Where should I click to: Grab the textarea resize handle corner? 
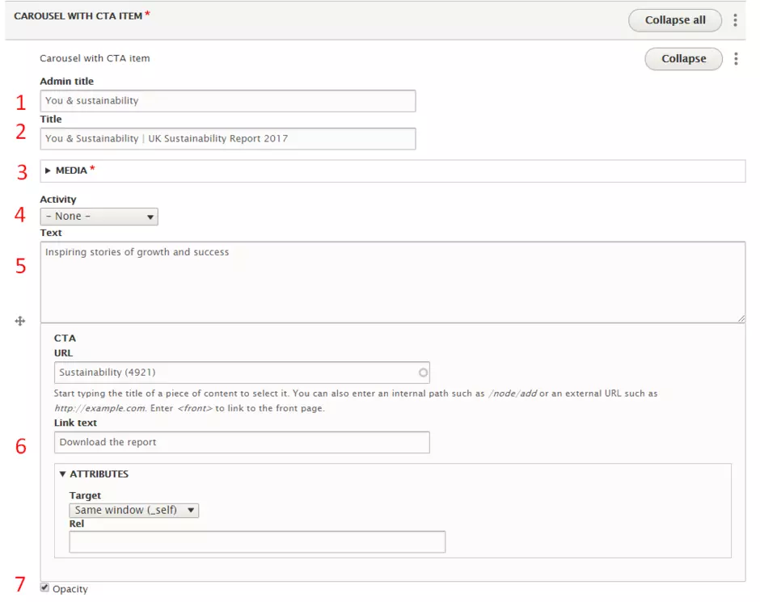click(x=741, y=318)
